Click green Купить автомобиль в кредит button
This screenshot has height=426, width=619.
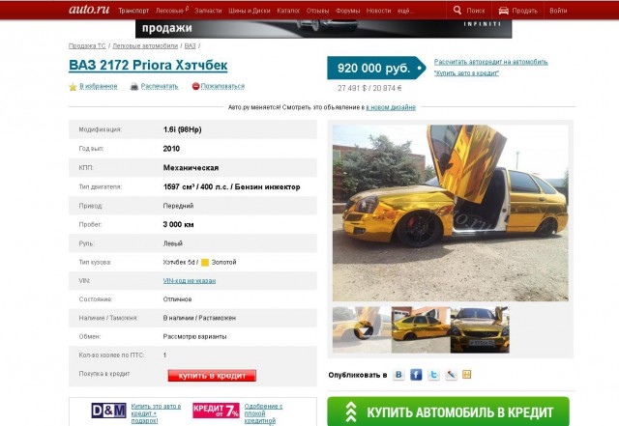tap(448, 412)
